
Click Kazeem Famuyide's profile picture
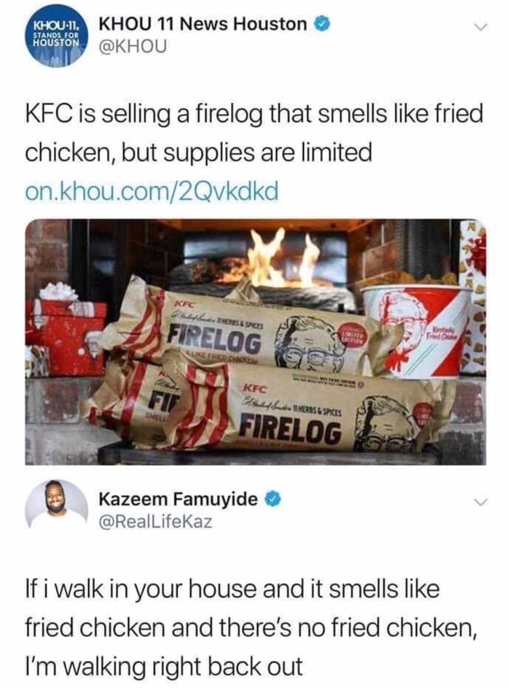(58, 505)
